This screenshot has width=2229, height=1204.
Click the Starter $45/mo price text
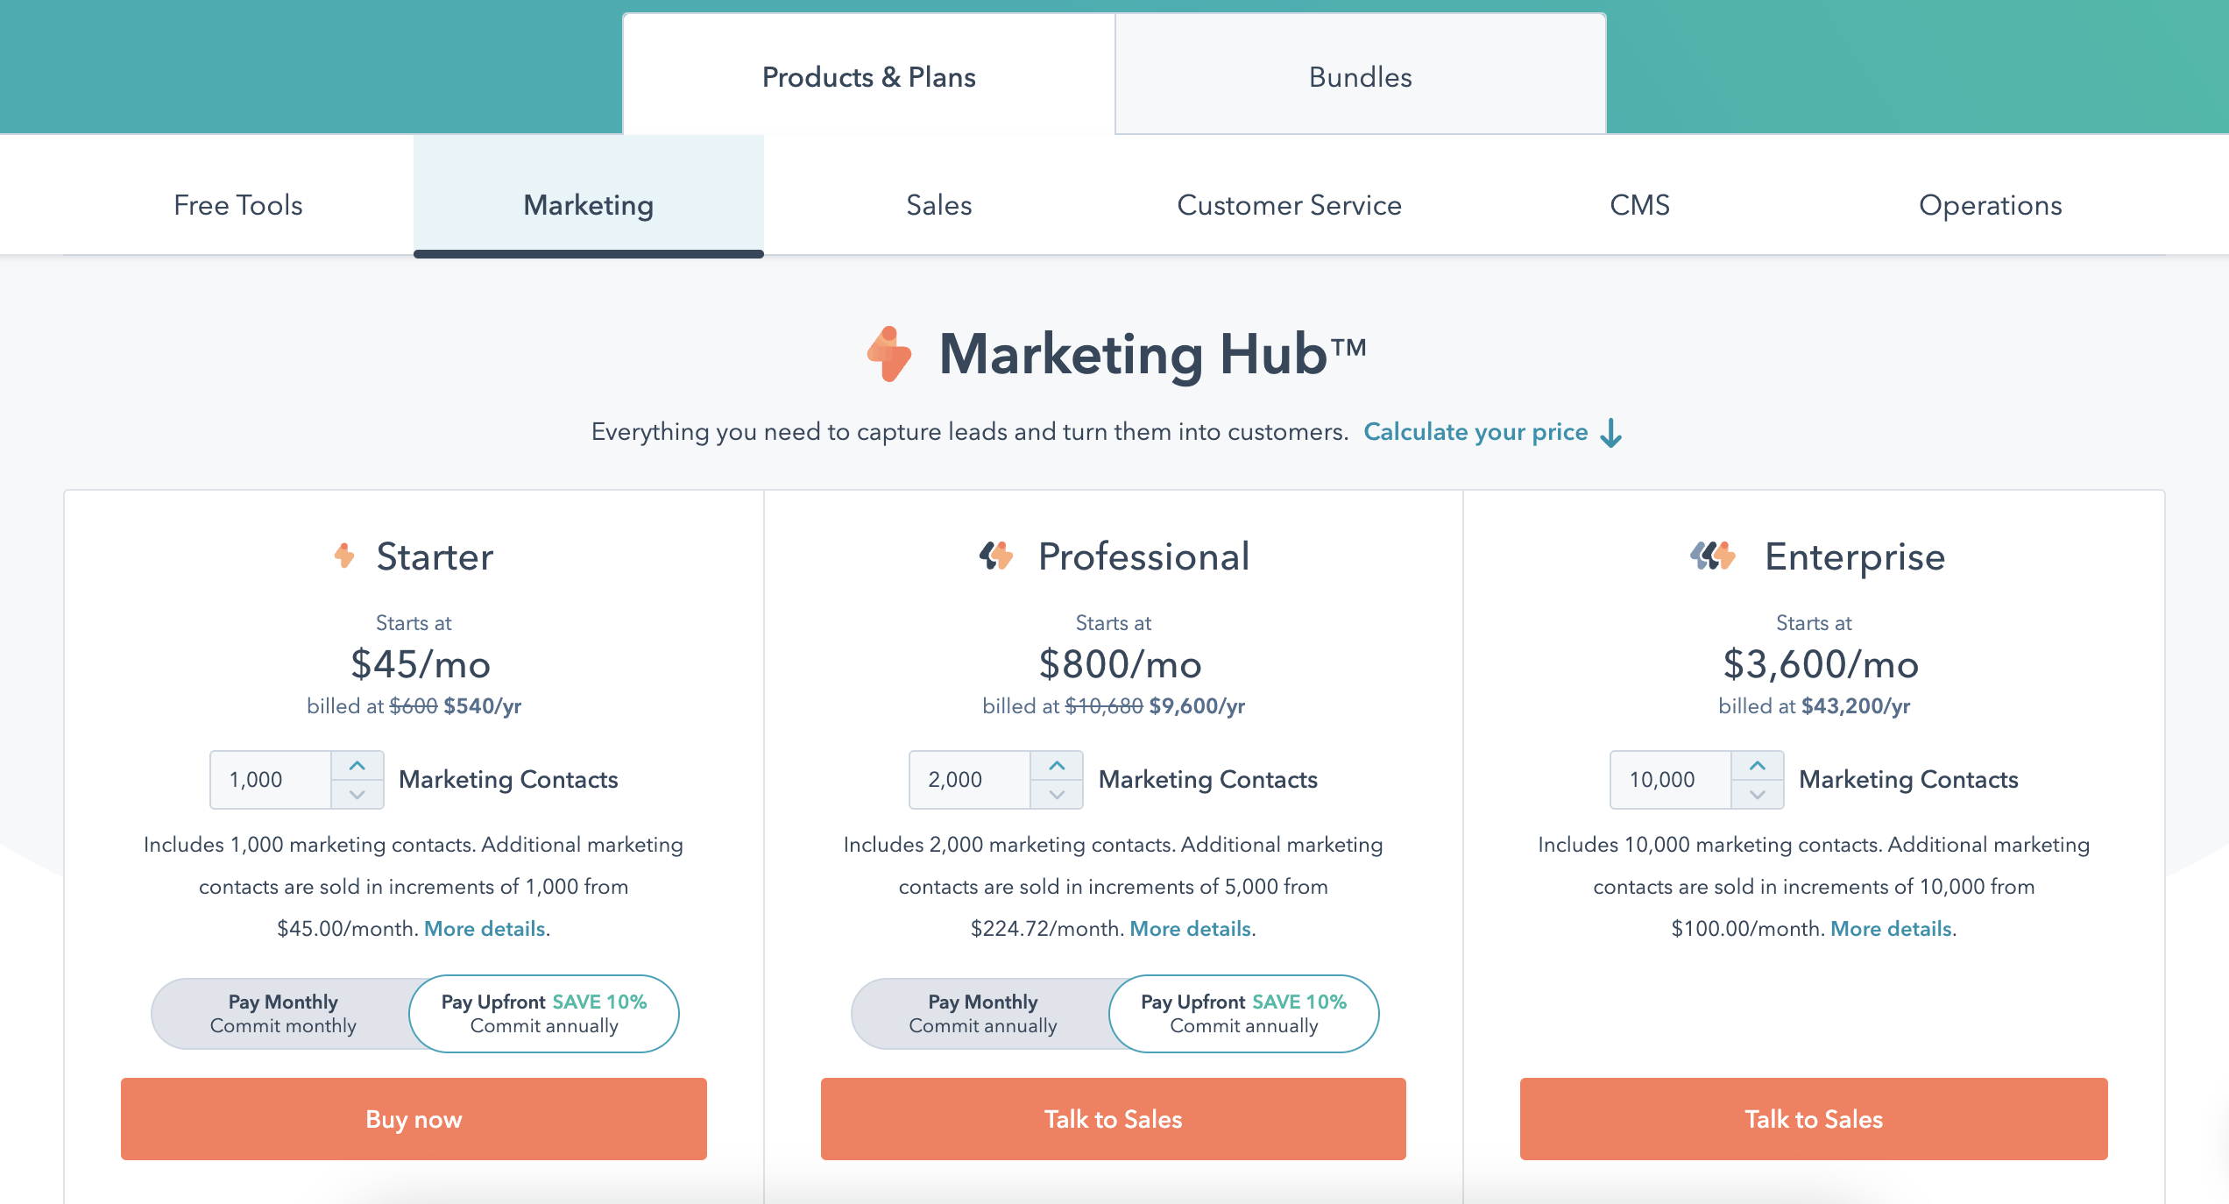tap(421, 664)
